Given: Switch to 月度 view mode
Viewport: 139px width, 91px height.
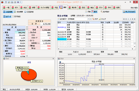Looking at the screenshot, I should click(88, 12).
